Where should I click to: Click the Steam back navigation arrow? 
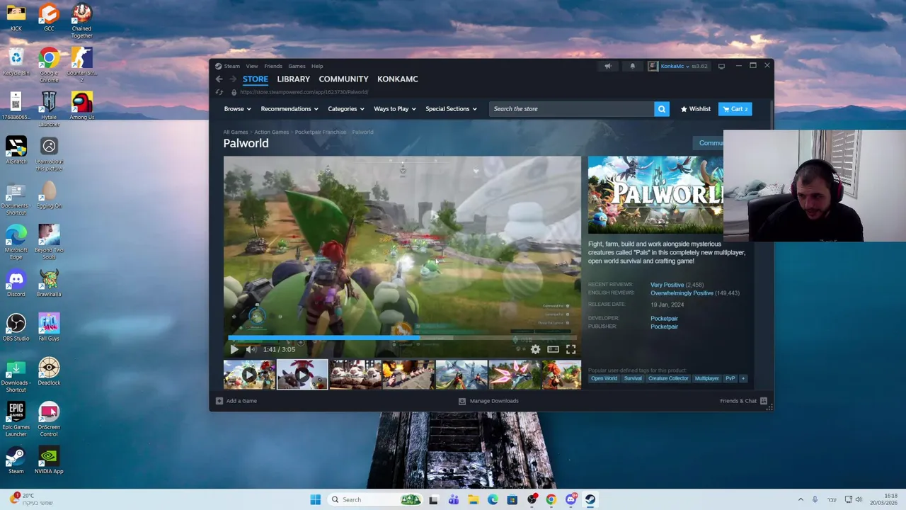pos(219,79)
